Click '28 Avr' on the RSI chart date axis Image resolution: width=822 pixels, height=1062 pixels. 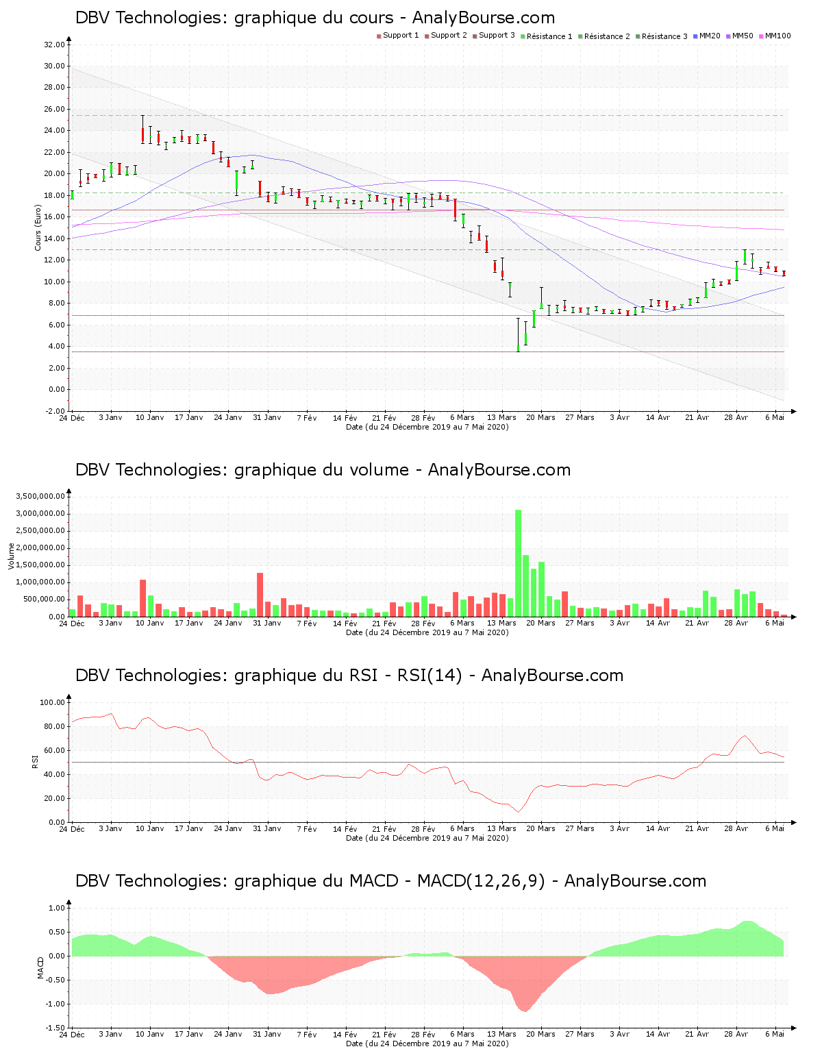click(x=736, y=828)
